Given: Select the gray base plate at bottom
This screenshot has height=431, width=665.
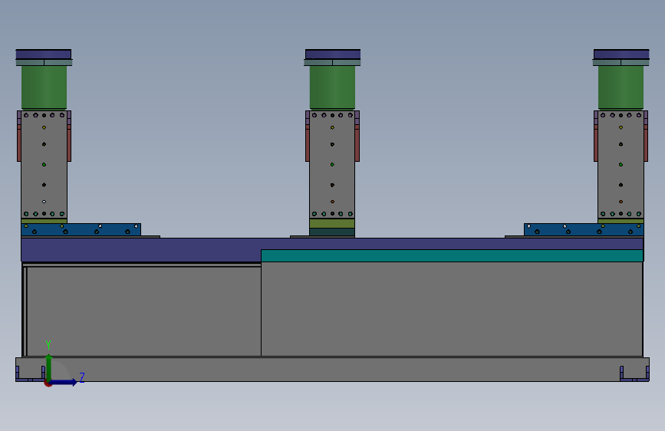Looking at the screenshot, I should pos(332,369).
